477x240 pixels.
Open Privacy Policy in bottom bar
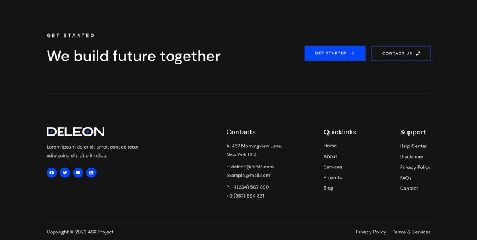pos(370,232)
